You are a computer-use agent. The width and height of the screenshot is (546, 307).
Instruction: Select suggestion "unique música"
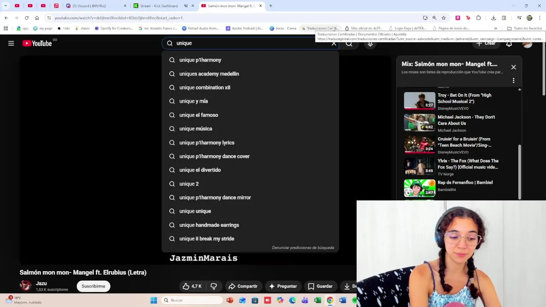pyautogui.click(x=250, y=129)
